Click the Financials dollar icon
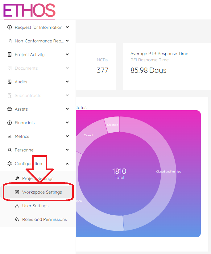 pos(10,123)
